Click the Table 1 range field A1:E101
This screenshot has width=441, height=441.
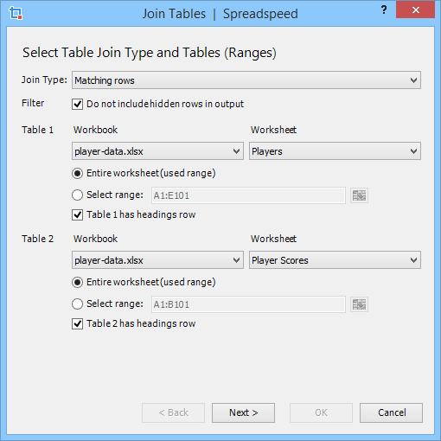tap(248, 195)
